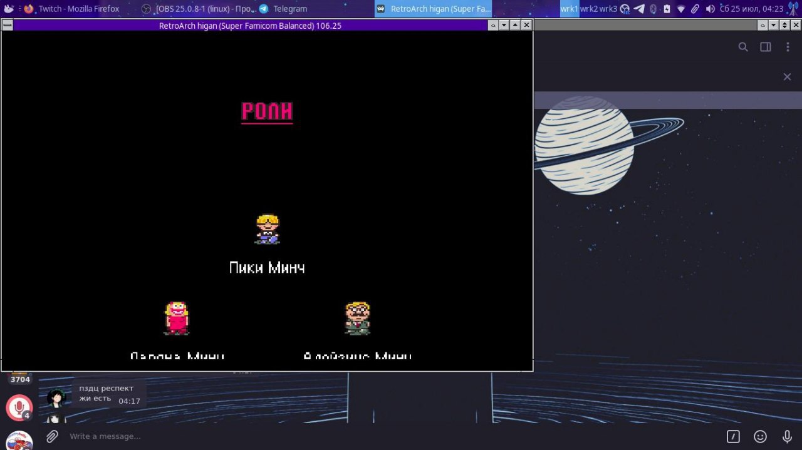This screenshot has height=450, width=802.
Task: Switch to the wrk3 workspace
Action: (x=608, y=9)
